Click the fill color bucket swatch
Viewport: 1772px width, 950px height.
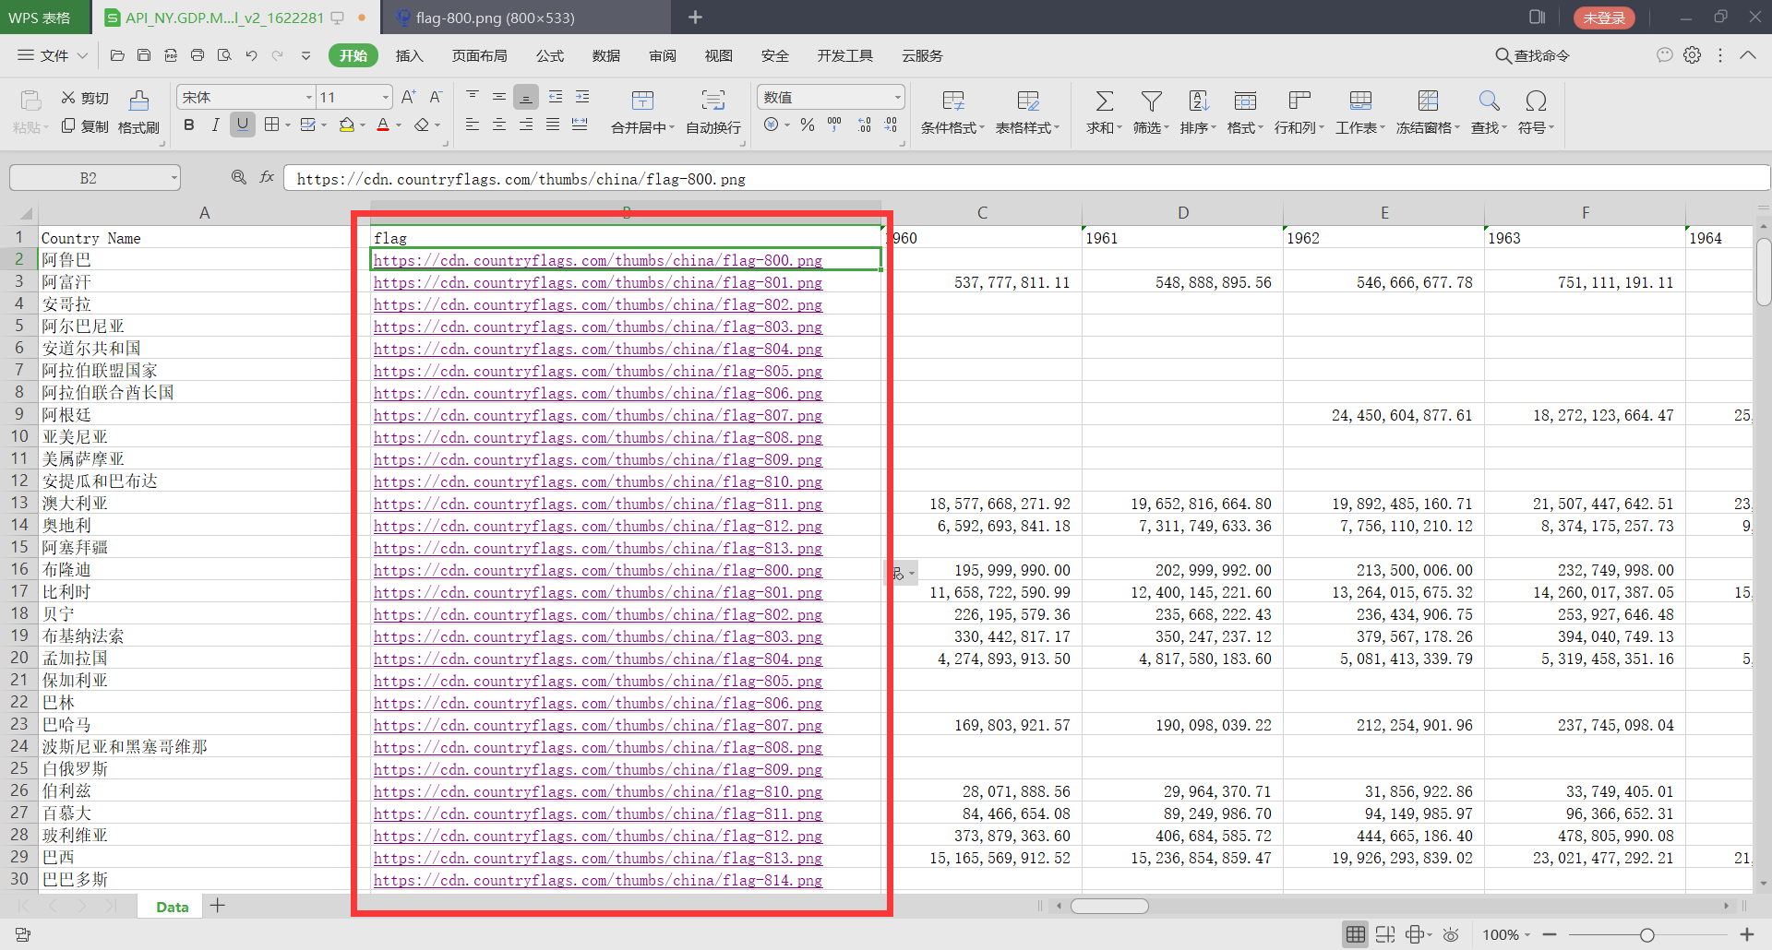tap(347, 125)
